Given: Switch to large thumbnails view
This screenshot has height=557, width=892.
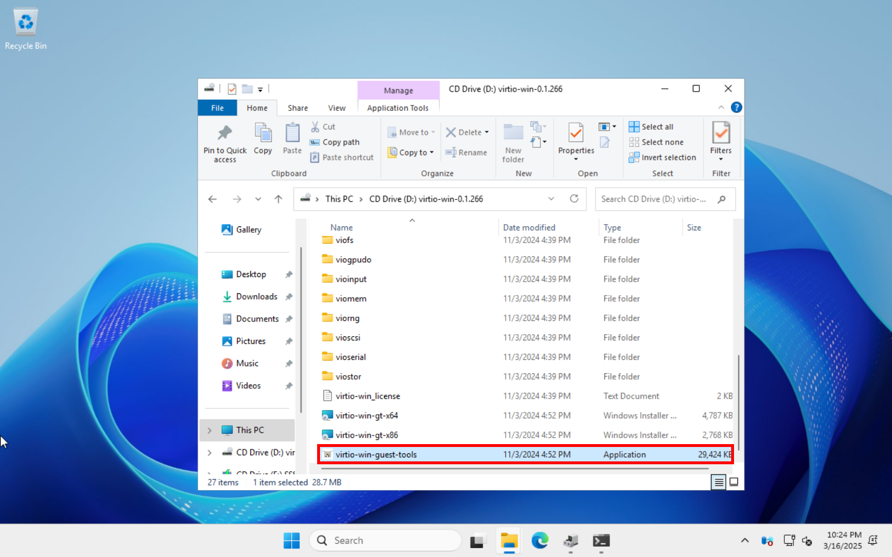Looking at the screenshot, I should pos(733,482).
